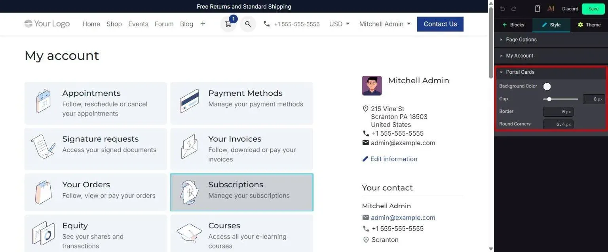Switch to the Theme tab
The width and height of the screenshot is (608, 252).
coord(589,25)
